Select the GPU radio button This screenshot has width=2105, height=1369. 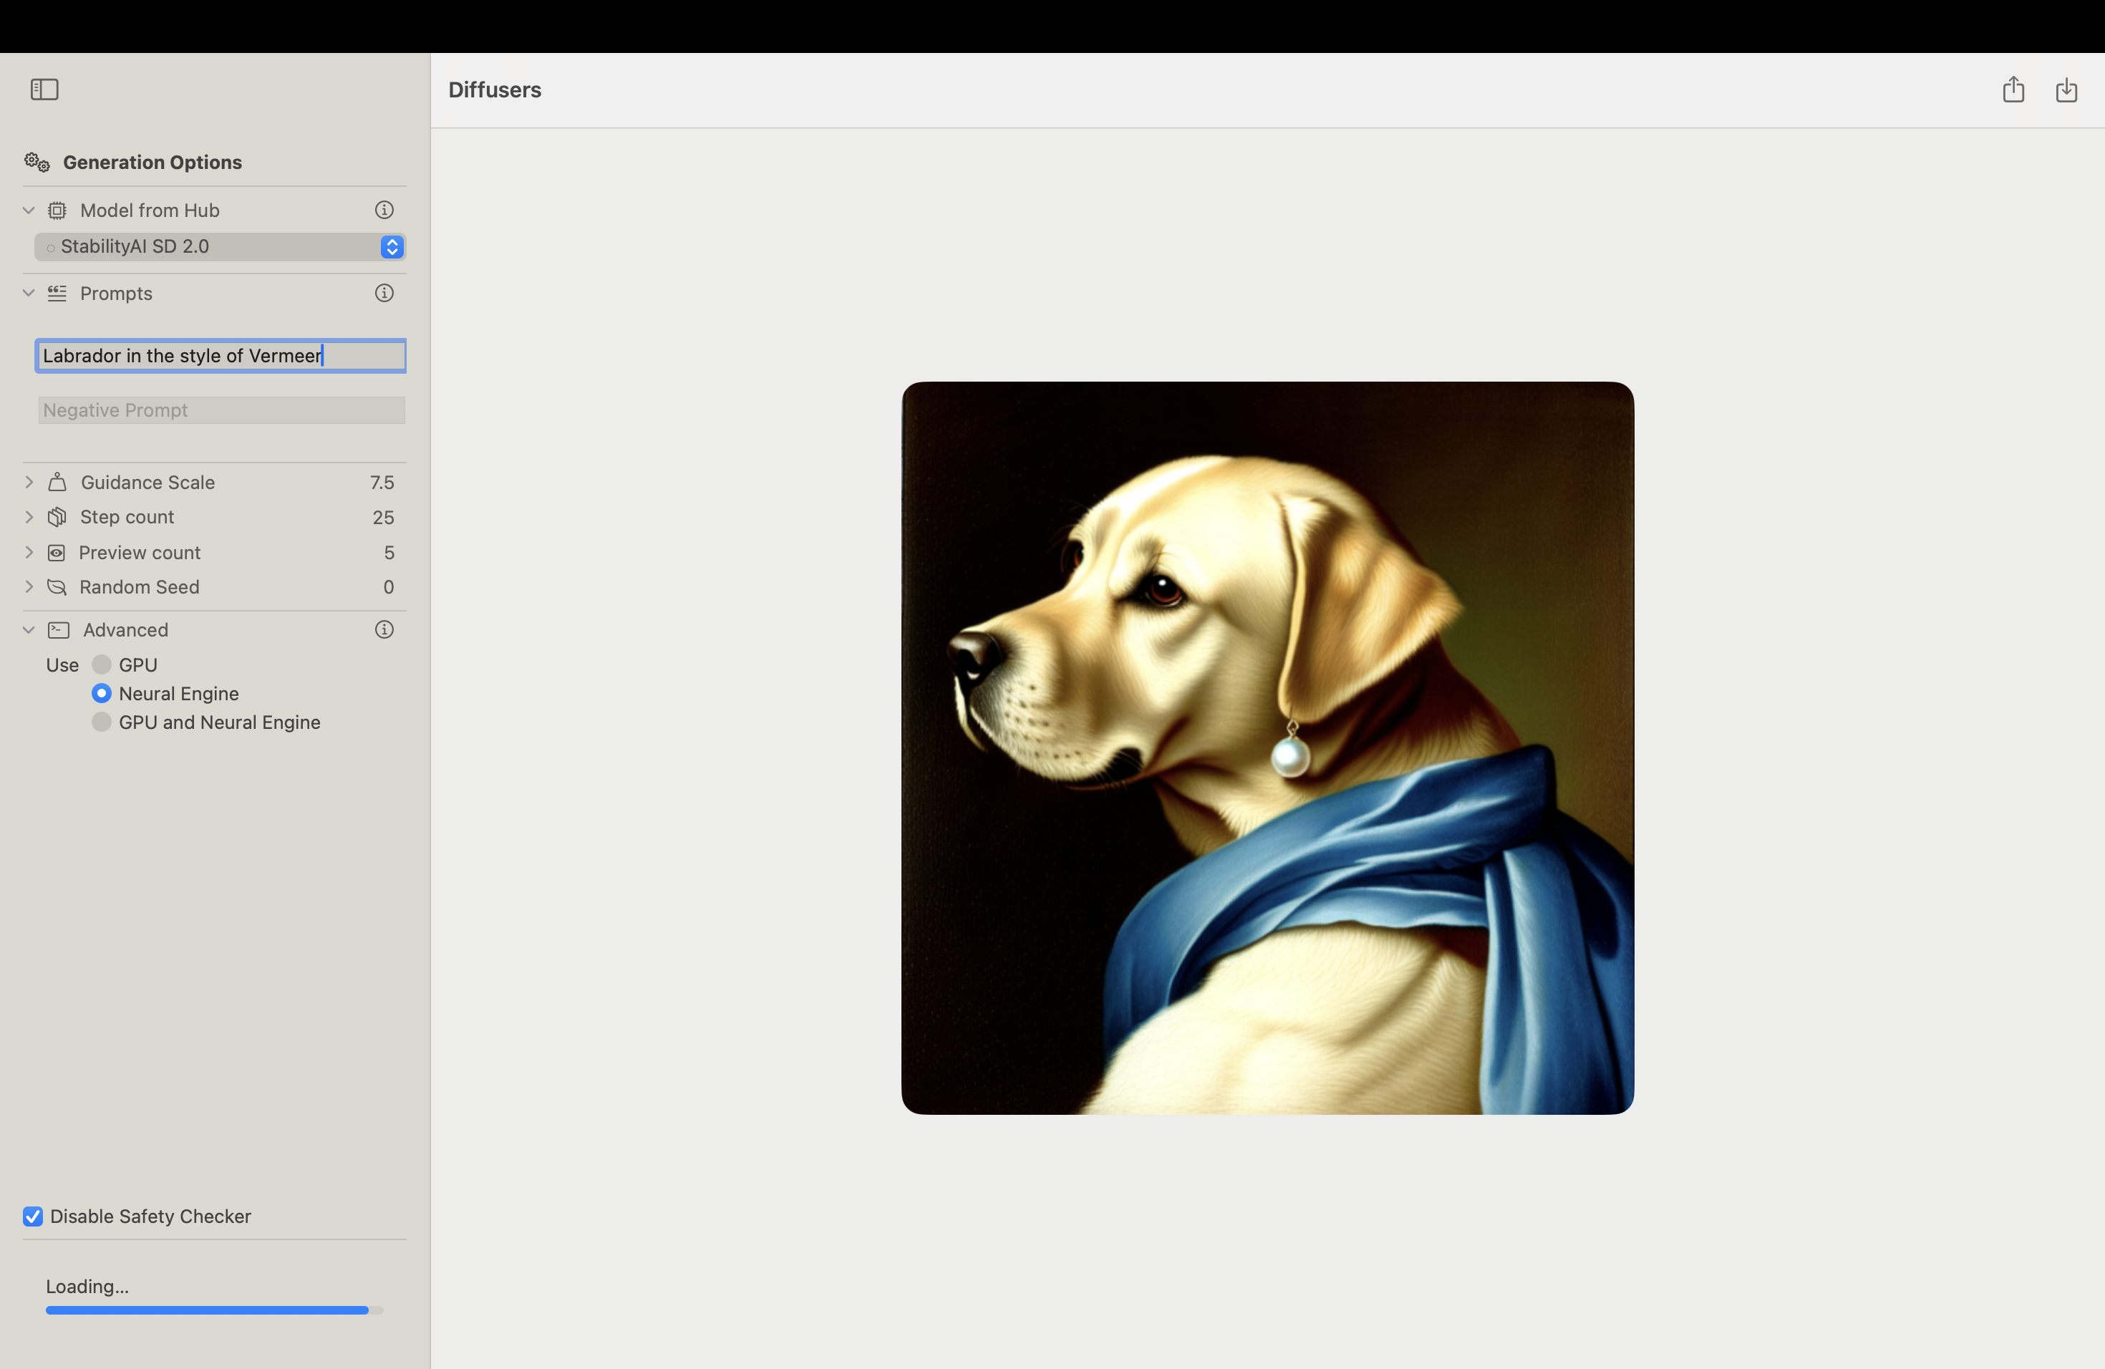[x=102, y=665]
